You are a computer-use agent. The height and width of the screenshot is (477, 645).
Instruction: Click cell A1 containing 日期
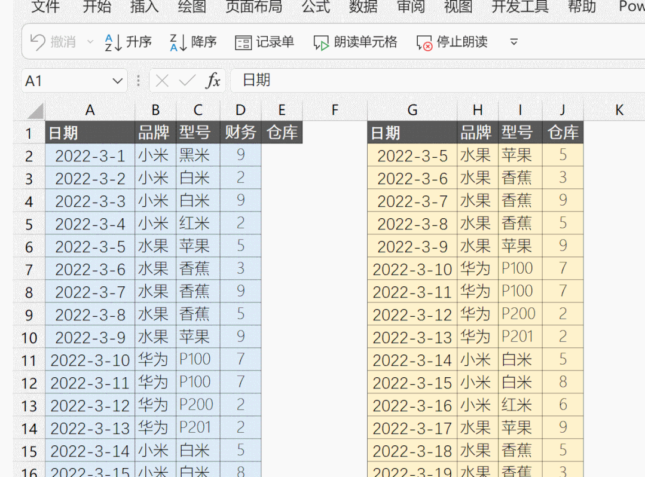coord(90,133)
